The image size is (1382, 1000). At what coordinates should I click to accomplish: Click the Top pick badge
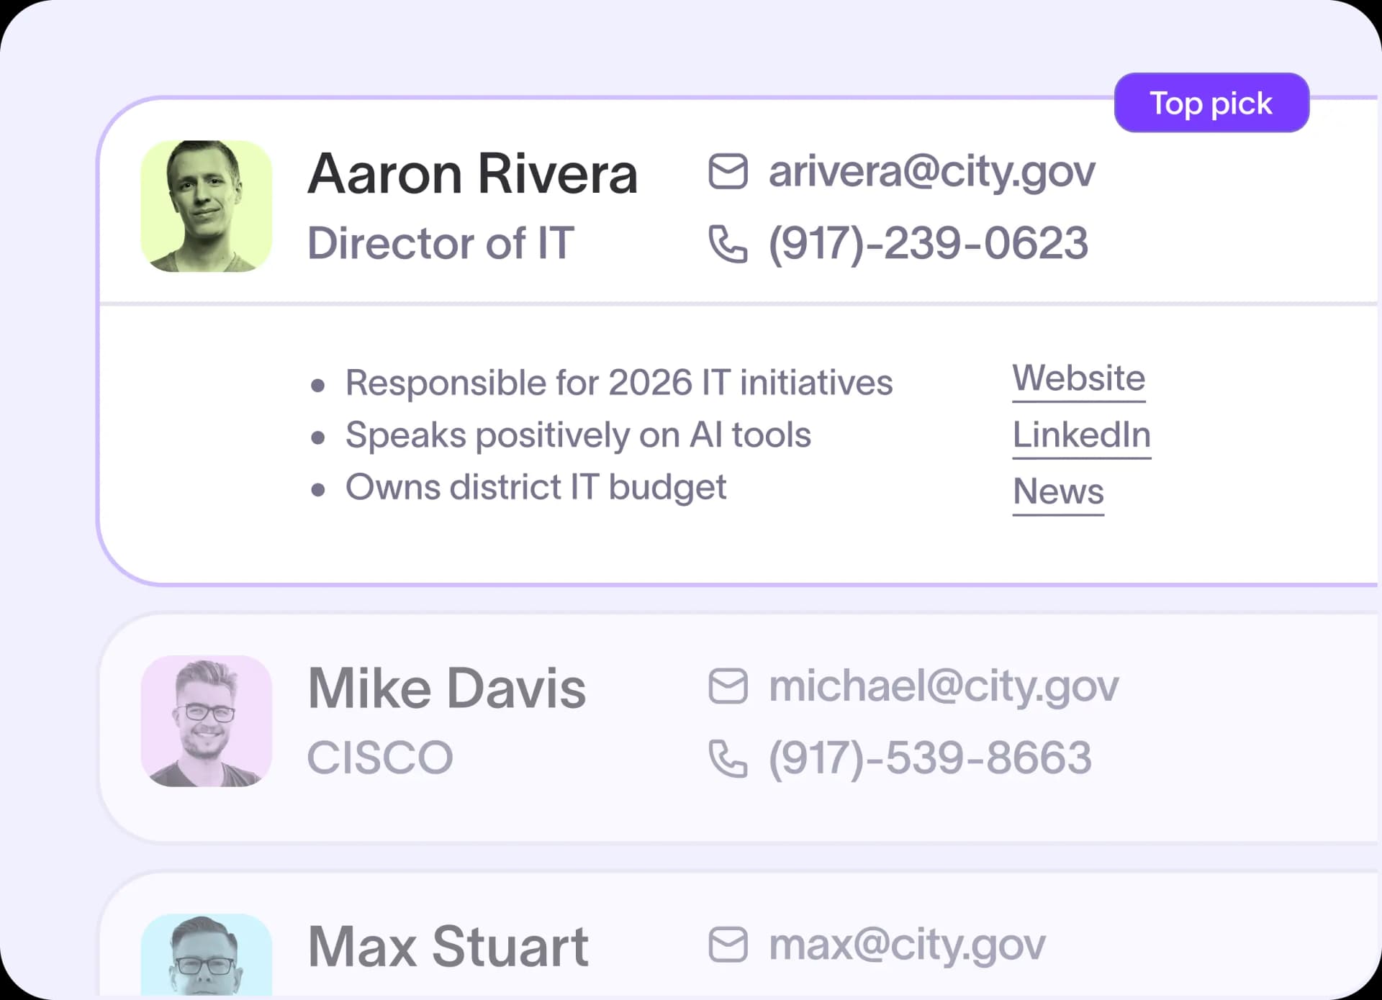[1211, 103]
